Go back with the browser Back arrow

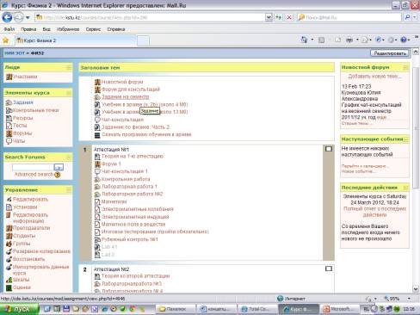click(7, 17)
